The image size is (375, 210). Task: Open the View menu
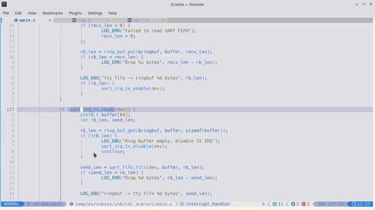pyautogui.click(x=32, y=13)
